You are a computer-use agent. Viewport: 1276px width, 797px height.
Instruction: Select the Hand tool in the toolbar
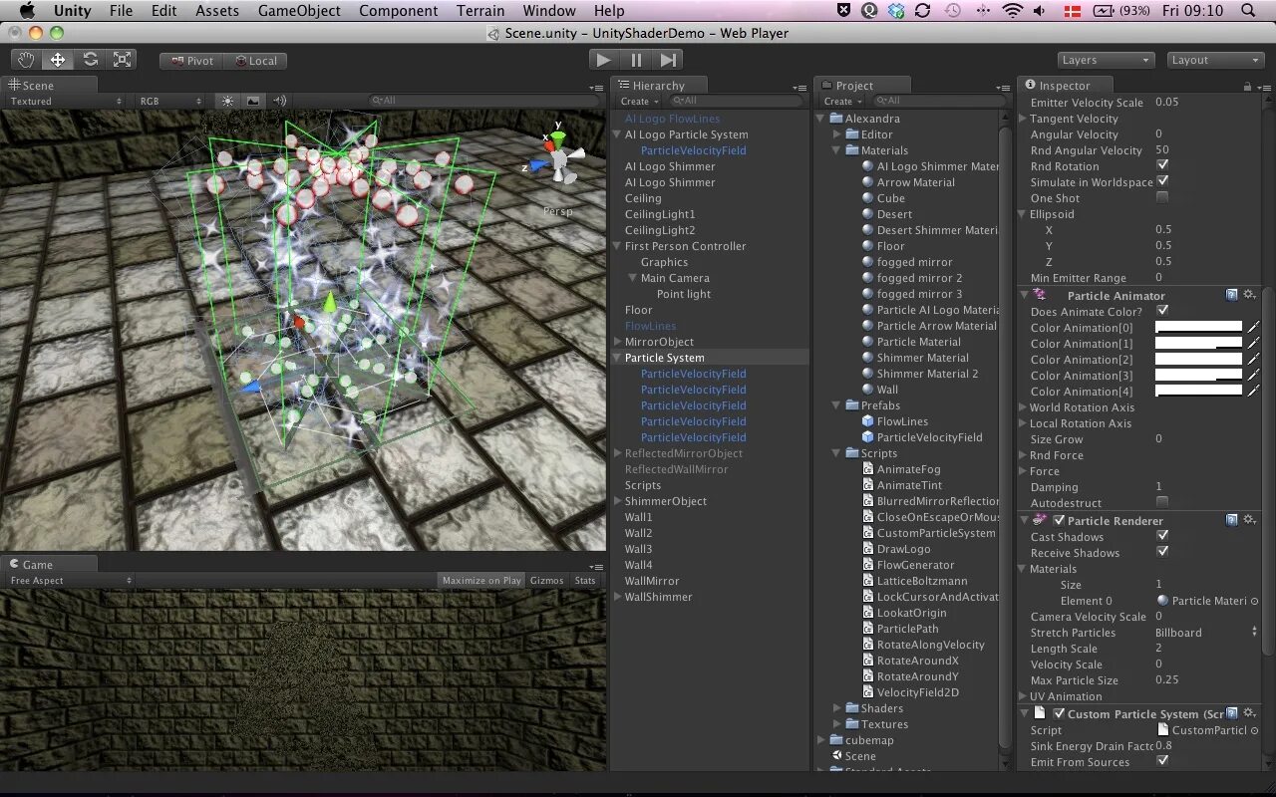coord(26,60)
